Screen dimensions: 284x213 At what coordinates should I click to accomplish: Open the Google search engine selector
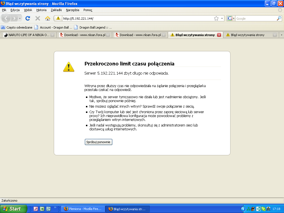(231, 18)
